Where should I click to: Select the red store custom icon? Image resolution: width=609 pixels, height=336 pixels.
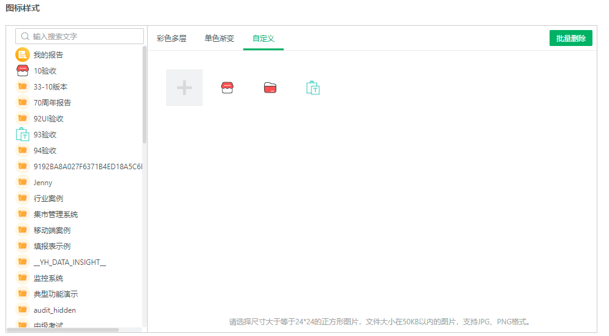[227, 88]
